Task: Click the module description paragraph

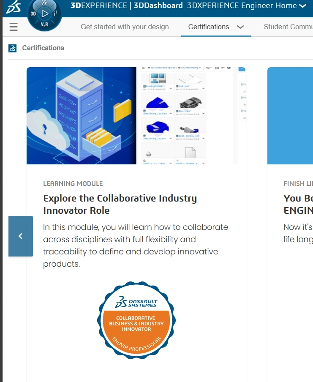Action: click(136, 246)
